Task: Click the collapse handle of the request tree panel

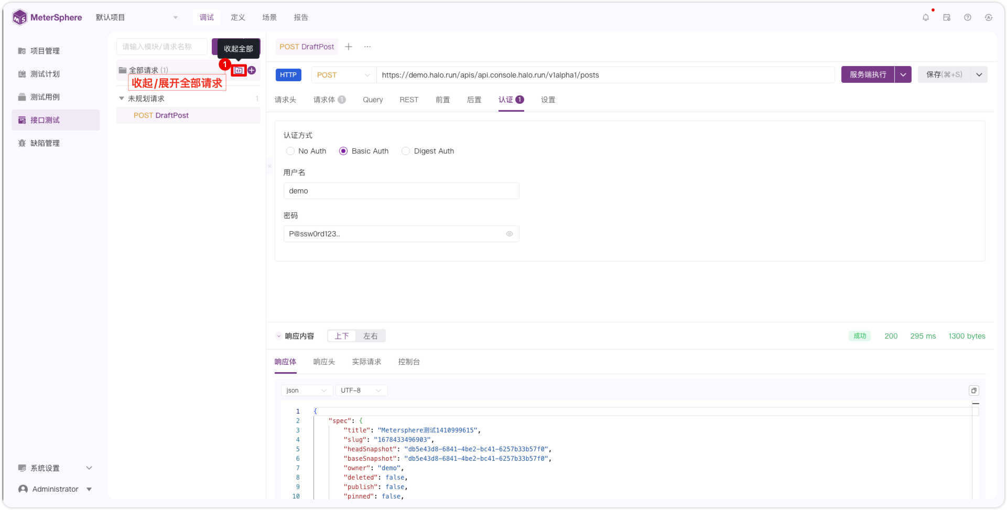Action: click(269, 166)
